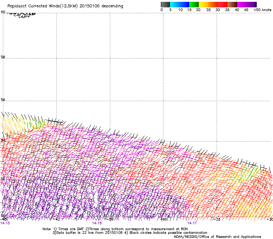This screenshot has height=239, width=273.
Task: Pick the red 30–35 knots legend swatch
Action: coord(223,4)
